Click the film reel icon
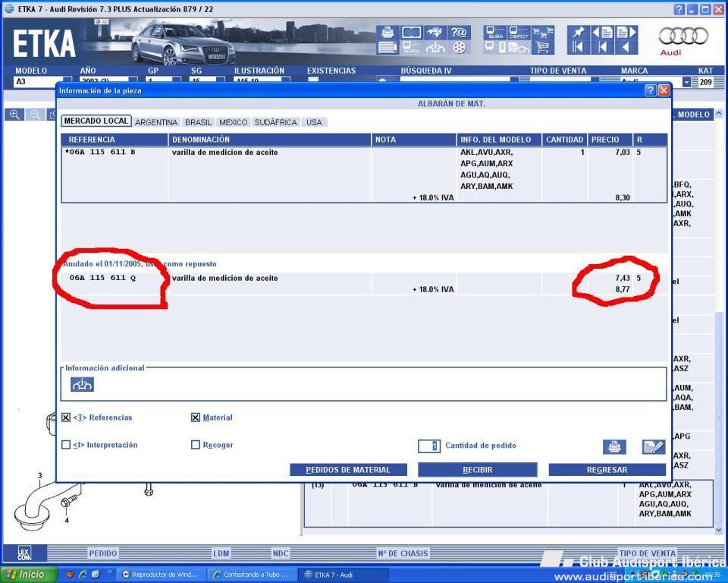Viewport: 728px width, 583px height. pyautogui.click(x=459, y=47)
